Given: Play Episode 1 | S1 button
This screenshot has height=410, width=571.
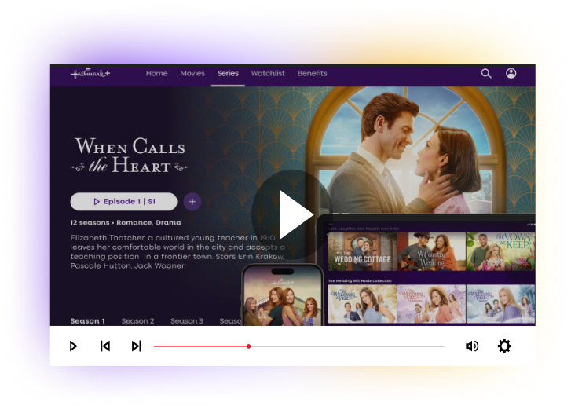Looking at the screenshot, I should click(x=123, y=201).
